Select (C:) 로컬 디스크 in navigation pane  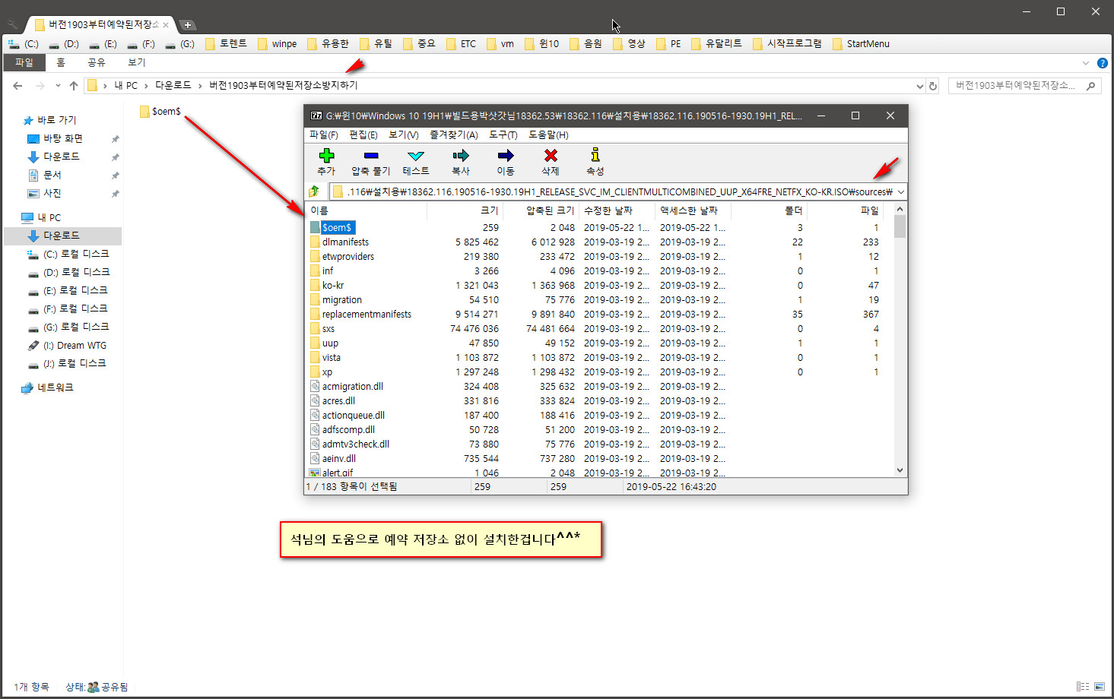tap(76, 254)
